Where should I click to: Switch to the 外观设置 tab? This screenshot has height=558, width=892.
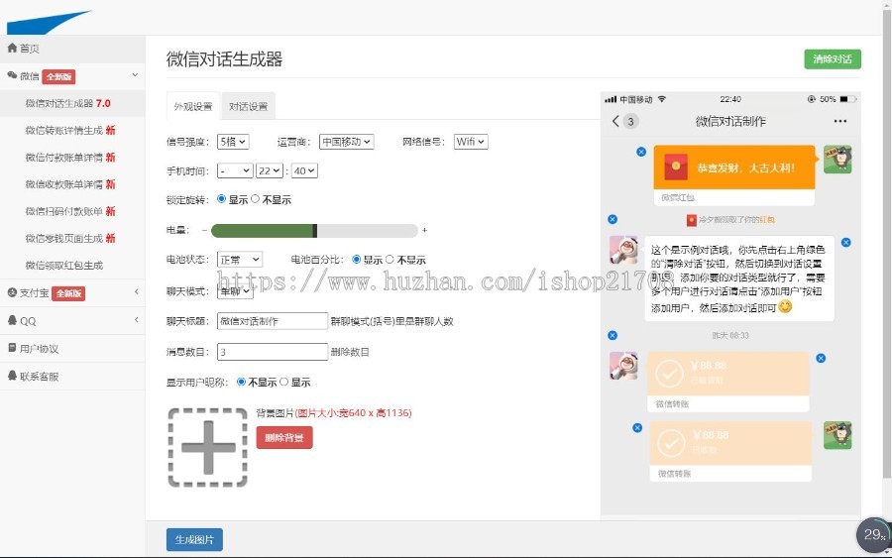tap(193, 106)
